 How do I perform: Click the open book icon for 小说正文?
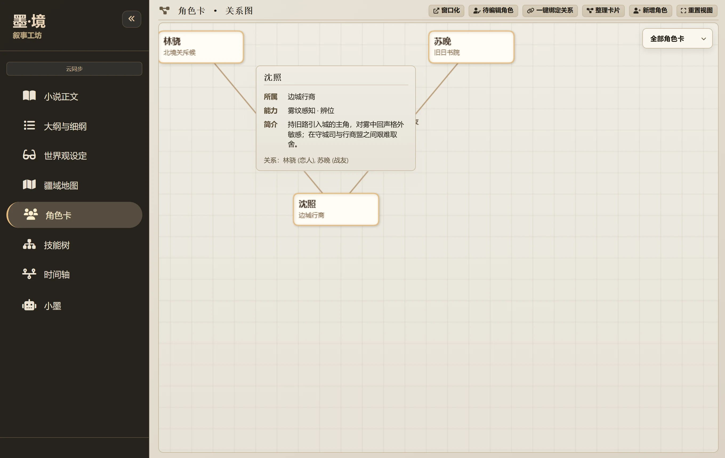point(29,96)
